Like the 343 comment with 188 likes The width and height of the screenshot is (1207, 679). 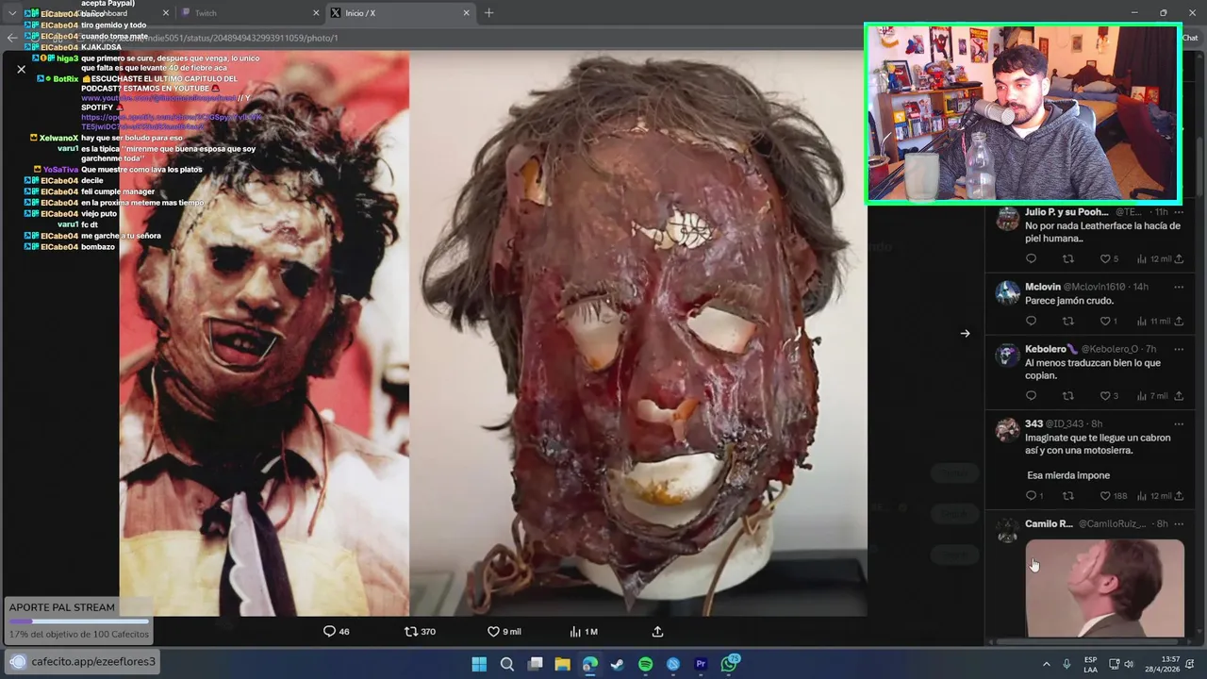point(1114,496)
